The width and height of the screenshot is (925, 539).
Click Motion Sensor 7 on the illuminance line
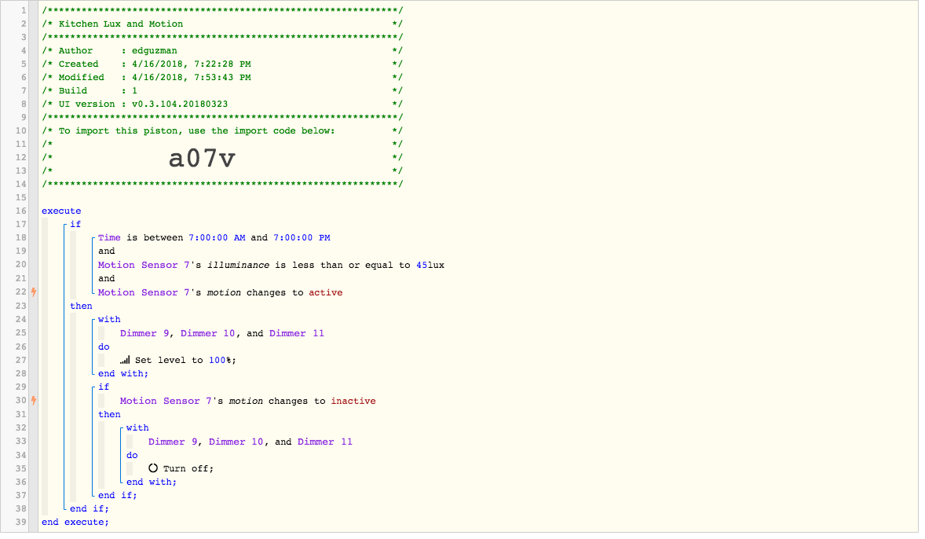144,265
